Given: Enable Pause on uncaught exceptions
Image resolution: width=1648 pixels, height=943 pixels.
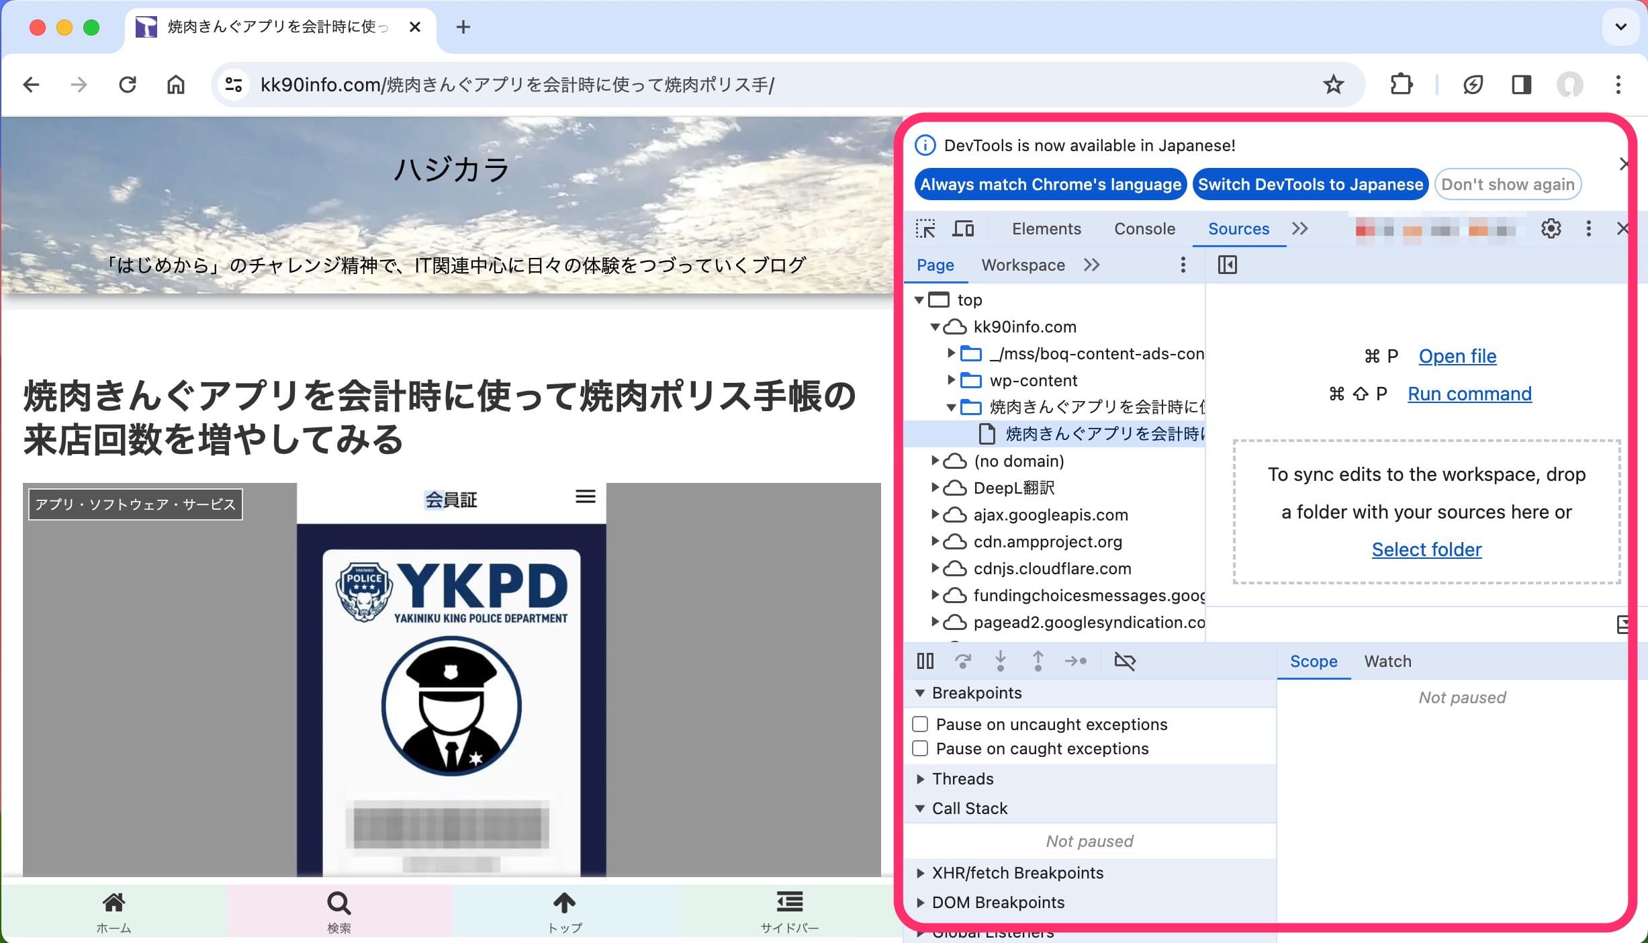Looking at the screenshot, I should pos(921,723).
